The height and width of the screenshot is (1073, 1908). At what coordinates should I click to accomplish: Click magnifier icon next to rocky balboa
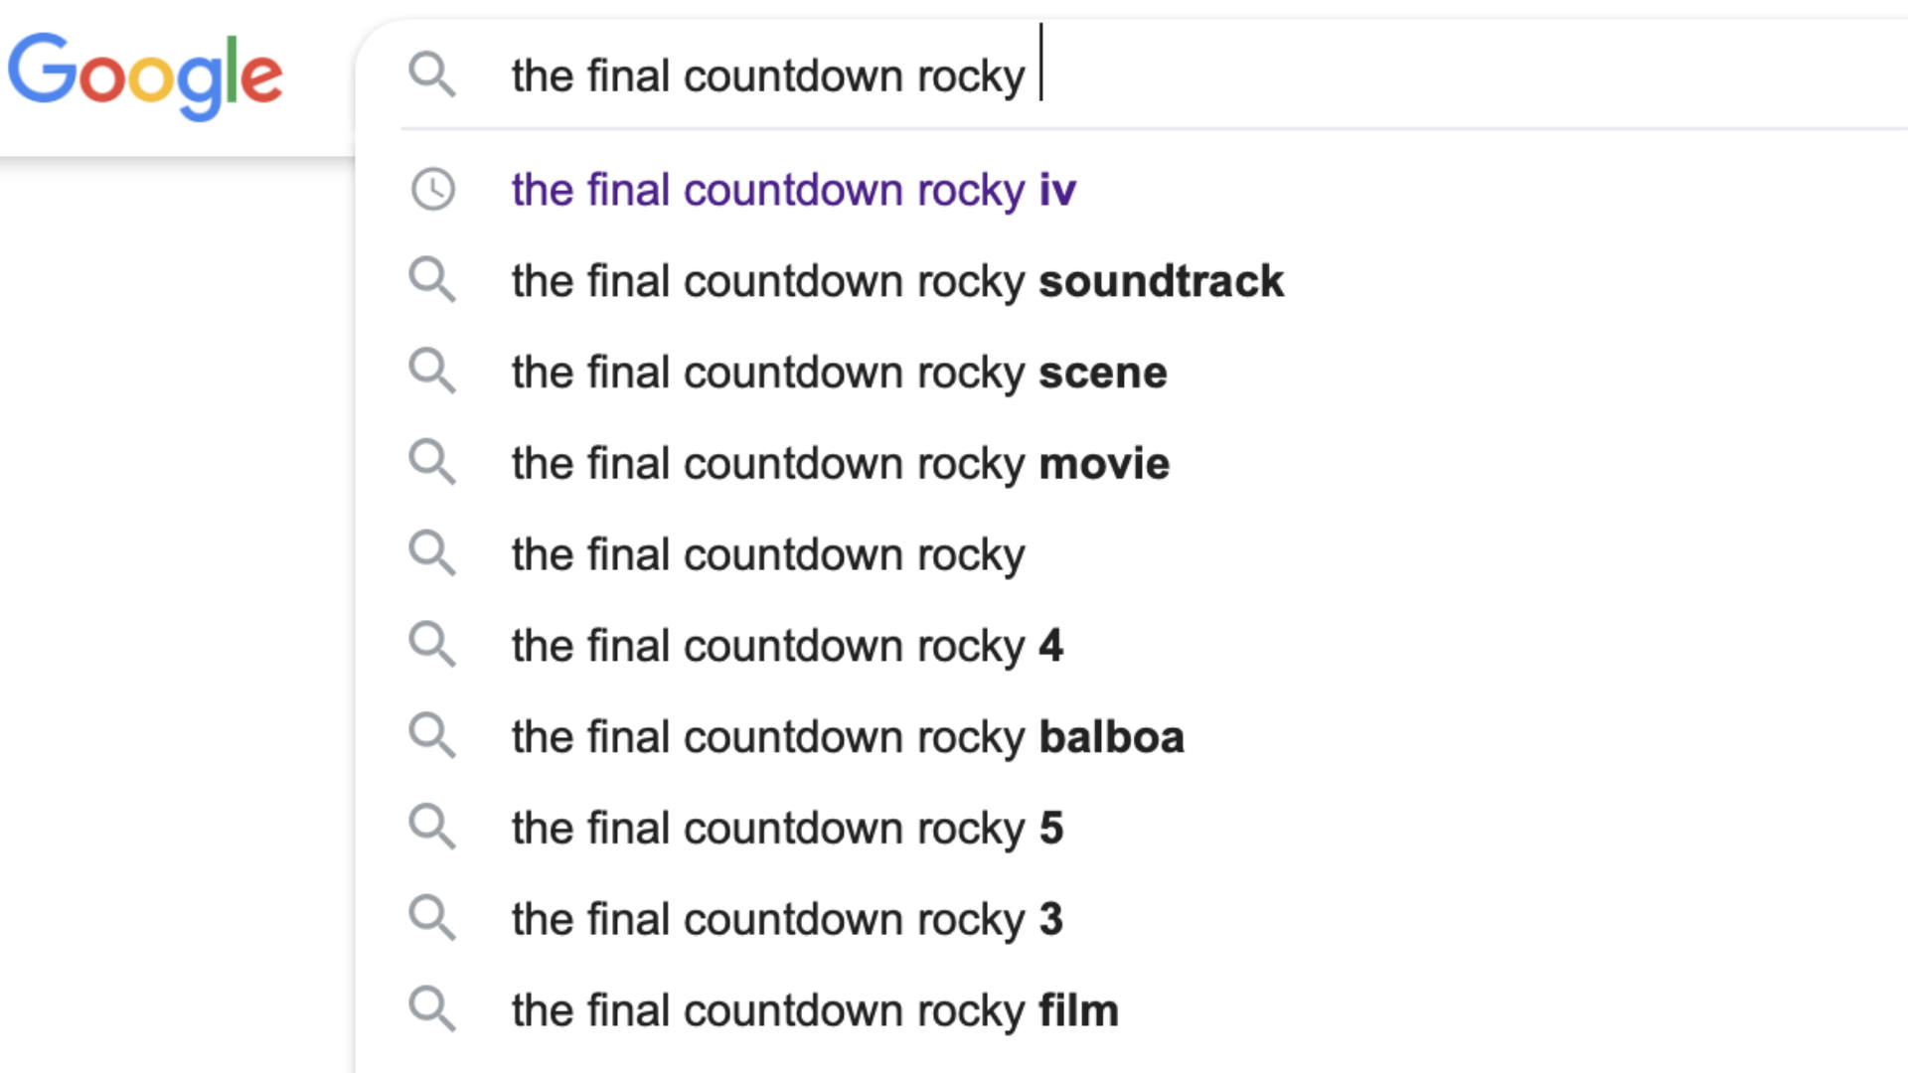[432, 736]
